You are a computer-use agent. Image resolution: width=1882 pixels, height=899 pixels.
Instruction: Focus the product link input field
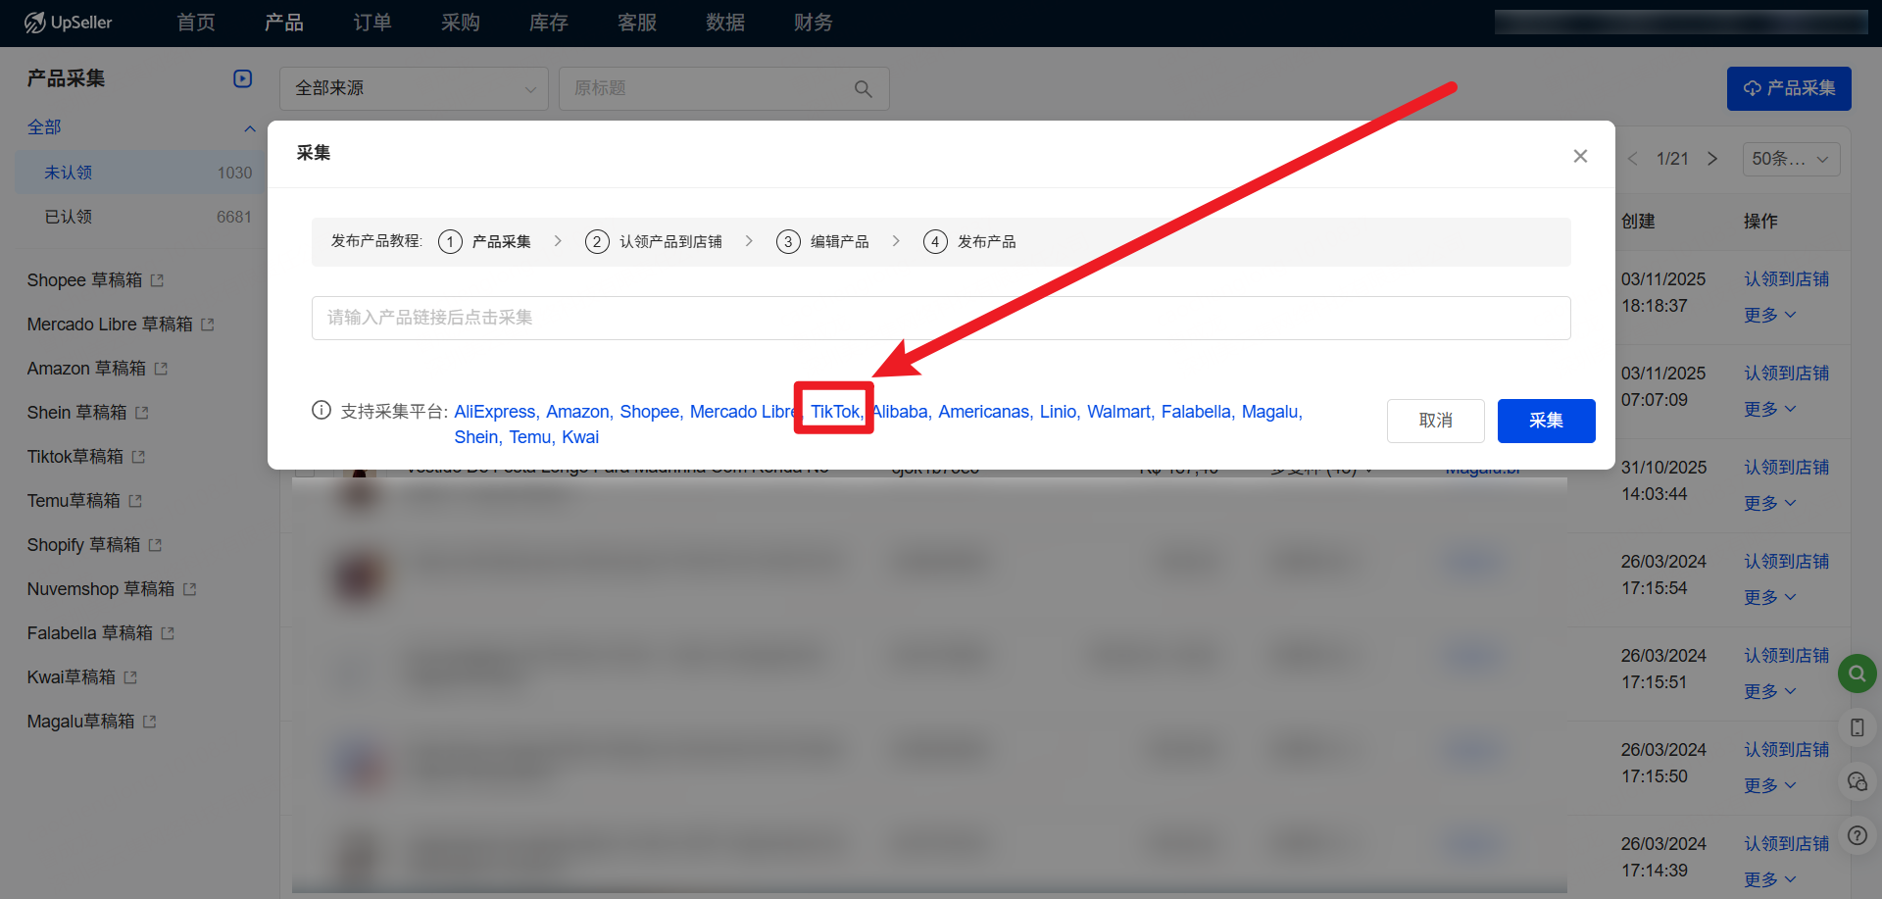pyautogui.click(x=940, y=318)
